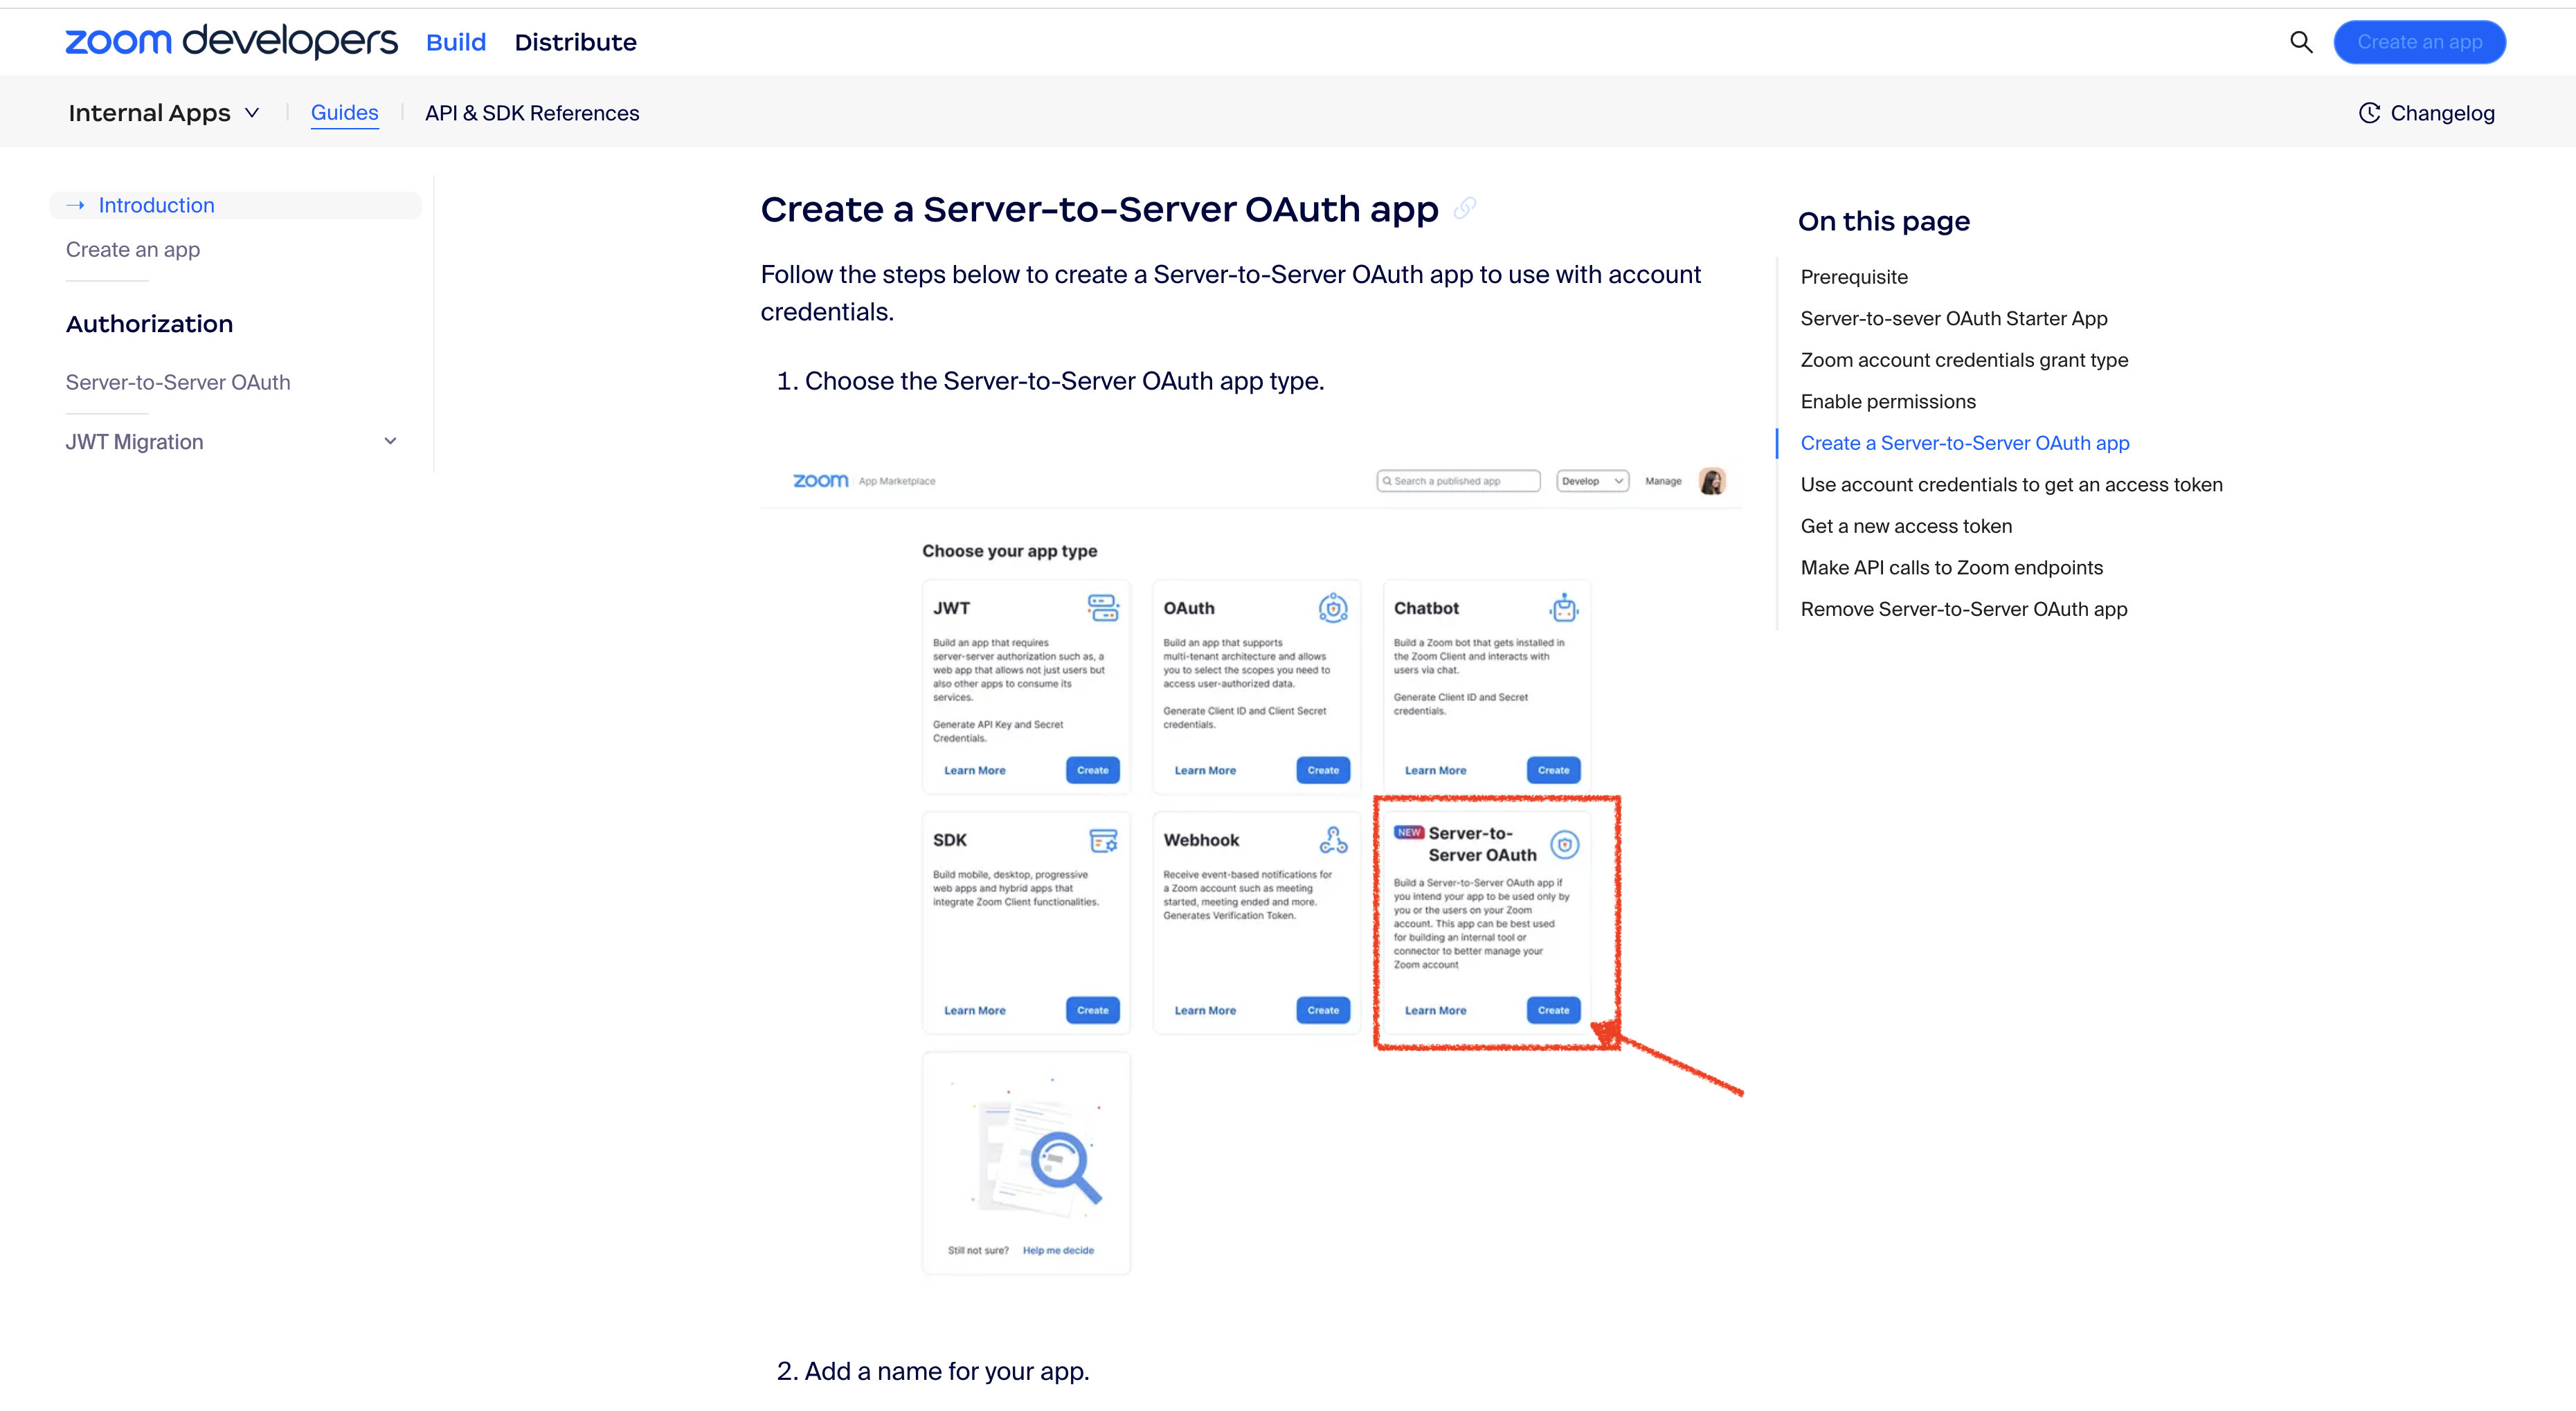Click Learn More on SDK card
The height and width of the screenshot is (1411, 2576).
975,1010
